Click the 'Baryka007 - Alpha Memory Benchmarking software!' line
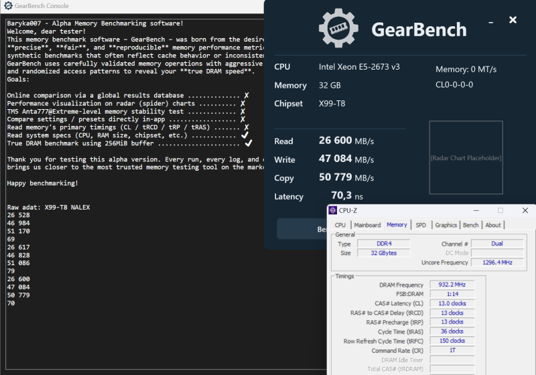 (95, 23)
